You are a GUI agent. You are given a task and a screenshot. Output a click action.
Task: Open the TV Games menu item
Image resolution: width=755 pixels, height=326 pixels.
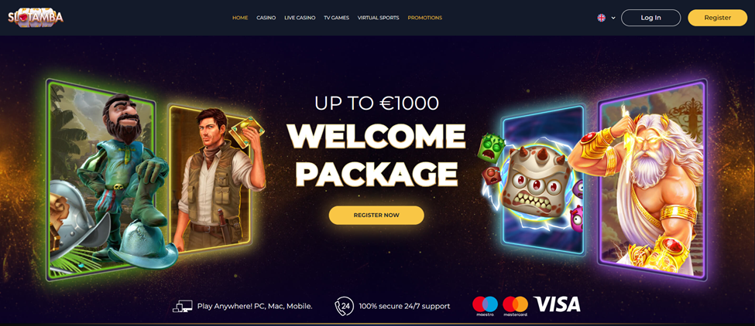click(337, 18)
